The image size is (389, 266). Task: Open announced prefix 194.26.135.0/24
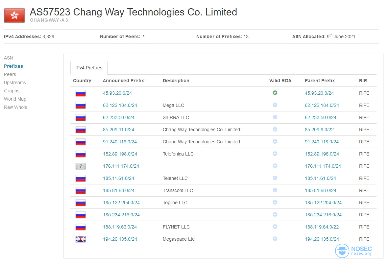click(120, 239)
